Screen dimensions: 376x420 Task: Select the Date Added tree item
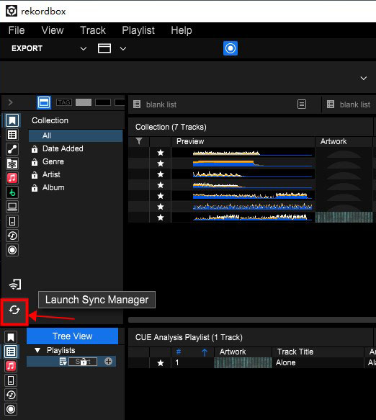click(63, 148)
